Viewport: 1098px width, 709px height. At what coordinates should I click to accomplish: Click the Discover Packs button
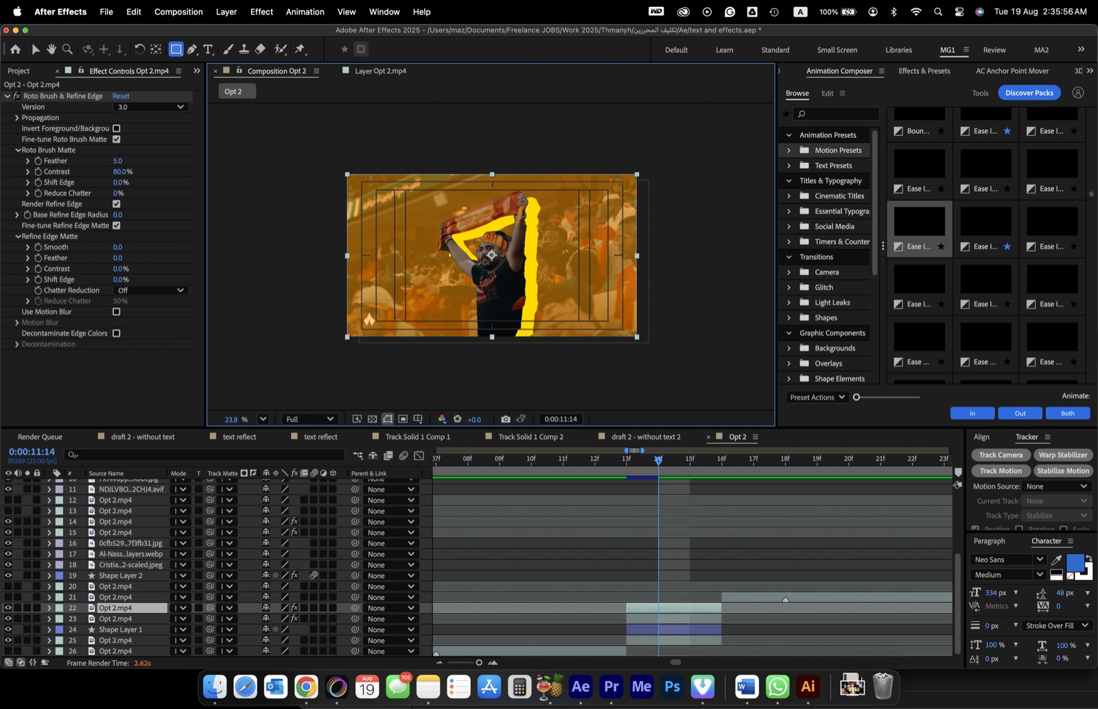tap(1029, 93)
